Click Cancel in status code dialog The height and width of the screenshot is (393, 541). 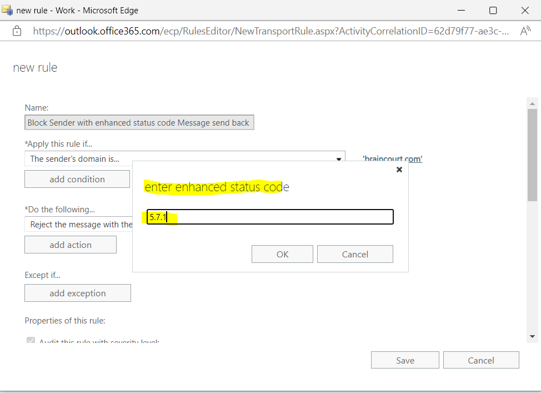355,254
